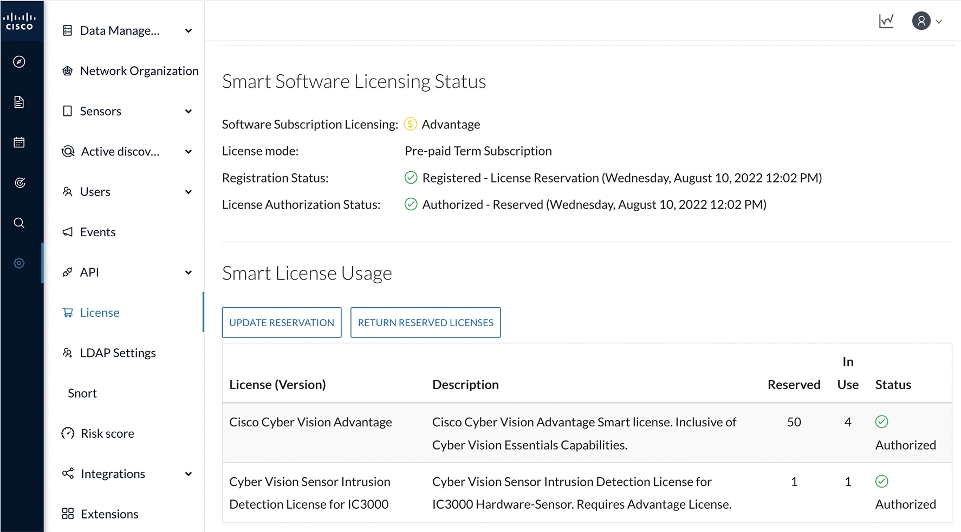The height and width of the screenshot is (532, 961).
Task: Click the user avatar in the top right
Action: [x=921, y=21]
